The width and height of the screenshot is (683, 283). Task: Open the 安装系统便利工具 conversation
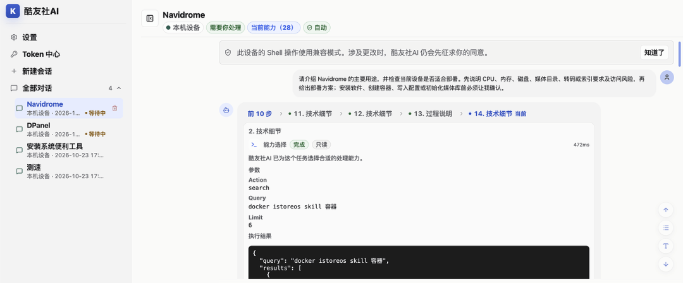click(x=69, y=150)
